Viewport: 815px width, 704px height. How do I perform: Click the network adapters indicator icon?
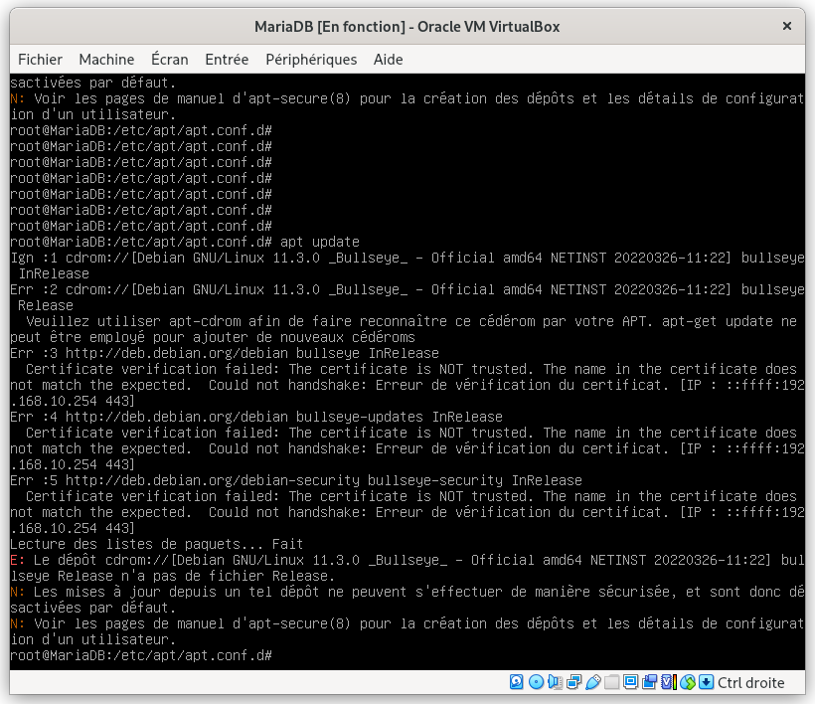pos(573,682)
